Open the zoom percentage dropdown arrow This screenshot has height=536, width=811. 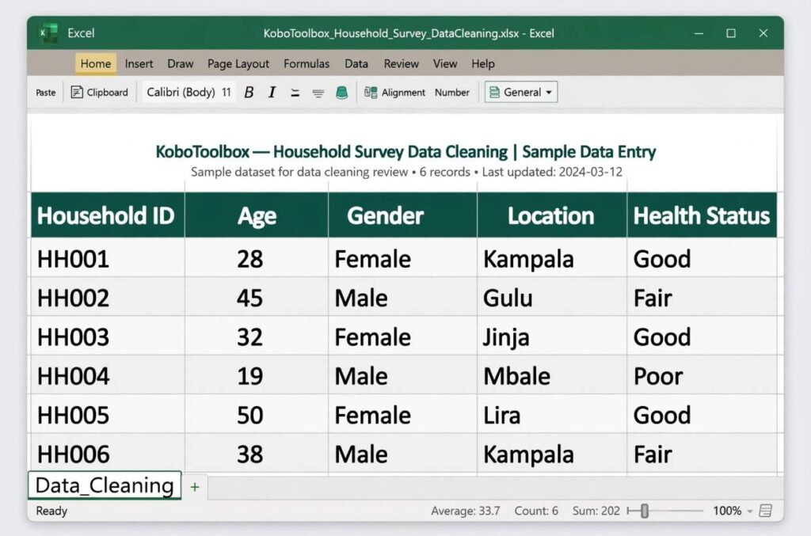(749, 511)
